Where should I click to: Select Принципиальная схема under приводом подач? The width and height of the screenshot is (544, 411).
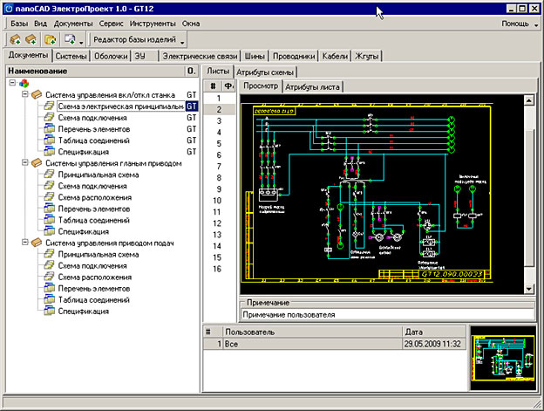click(x=99, y=255)
